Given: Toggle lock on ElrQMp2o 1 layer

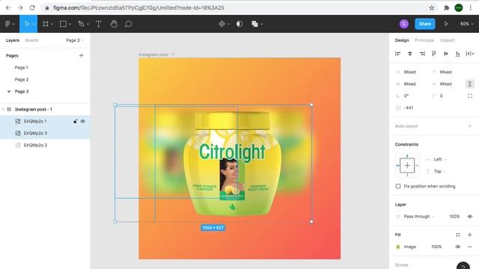Looking at the screenshot, I should pyautogui.click(x=75, y=121).
